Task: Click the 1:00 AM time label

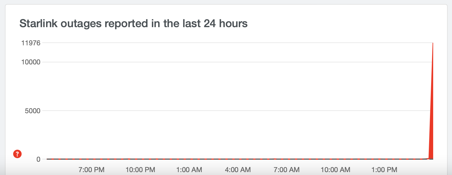Action: pos(189,170)
